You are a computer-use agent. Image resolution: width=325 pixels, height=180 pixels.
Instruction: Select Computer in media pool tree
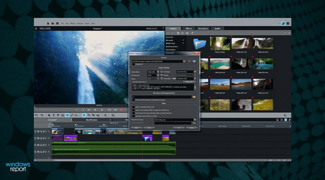click(x=169, y=37)
